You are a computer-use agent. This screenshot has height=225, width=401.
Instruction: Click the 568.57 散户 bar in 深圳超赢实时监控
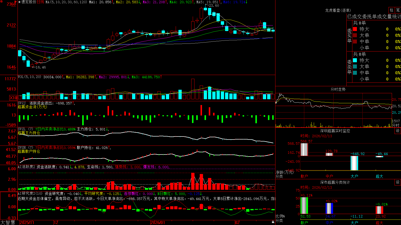pos(304,149)
